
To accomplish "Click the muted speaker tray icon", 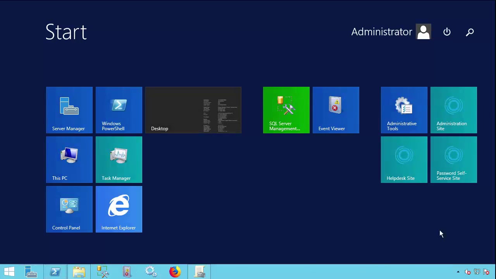I will coord(468,272).
